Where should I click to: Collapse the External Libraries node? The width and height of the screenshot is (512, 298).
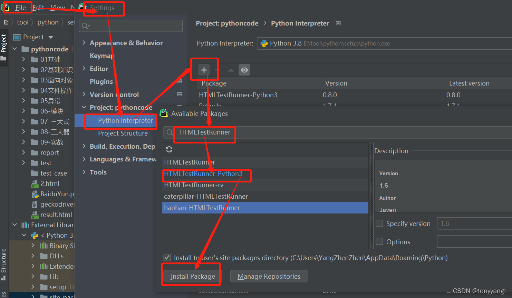click(15, 225)
